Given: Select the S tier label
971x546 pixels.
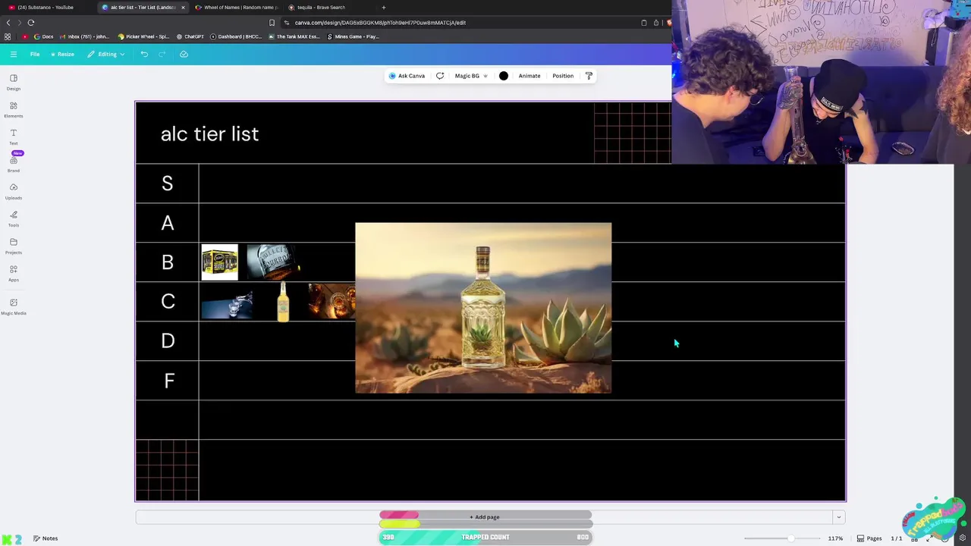Looking at the screenshot, I should coord(167,184).
